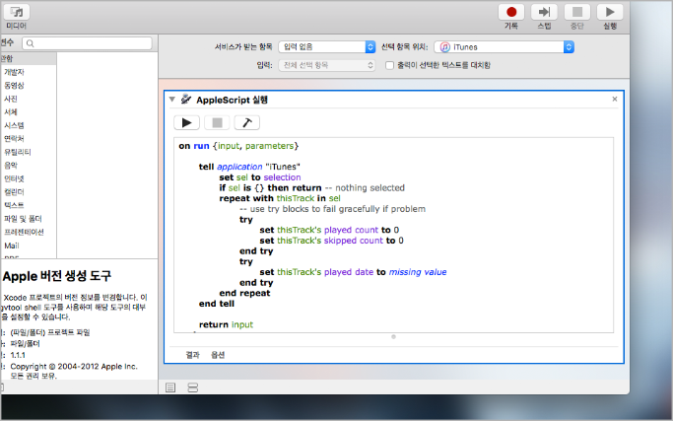Click the library search field

coord(88,43)
